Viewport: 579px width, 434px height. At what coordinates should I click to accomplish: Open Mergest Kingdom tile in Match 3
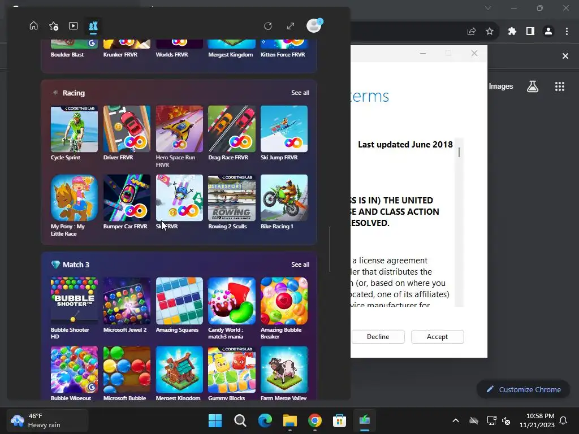point(179,370)
